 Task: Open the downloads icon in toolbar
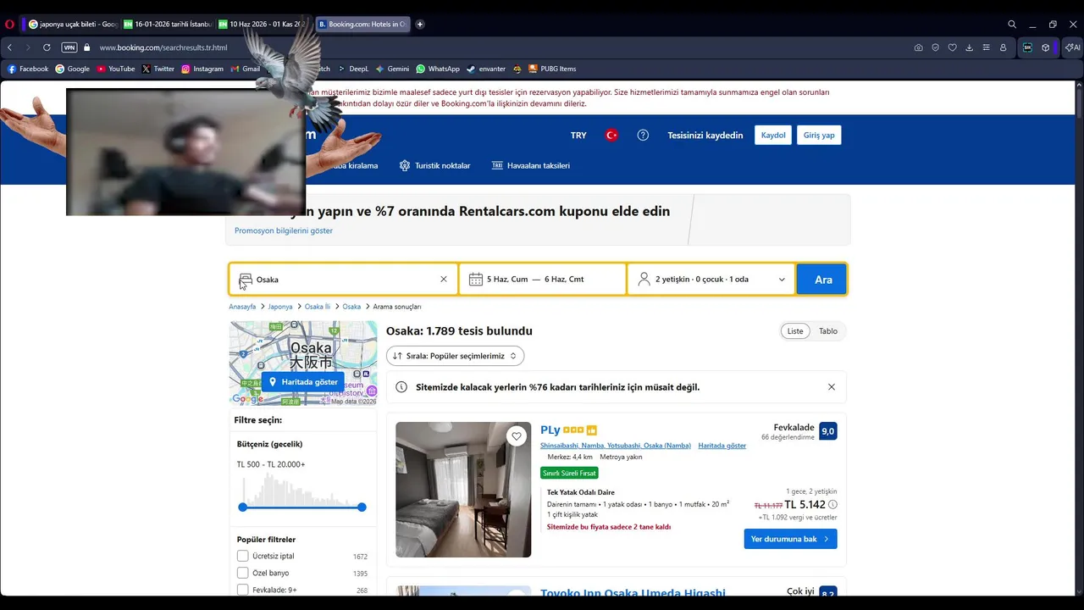[x=970, y=47]
